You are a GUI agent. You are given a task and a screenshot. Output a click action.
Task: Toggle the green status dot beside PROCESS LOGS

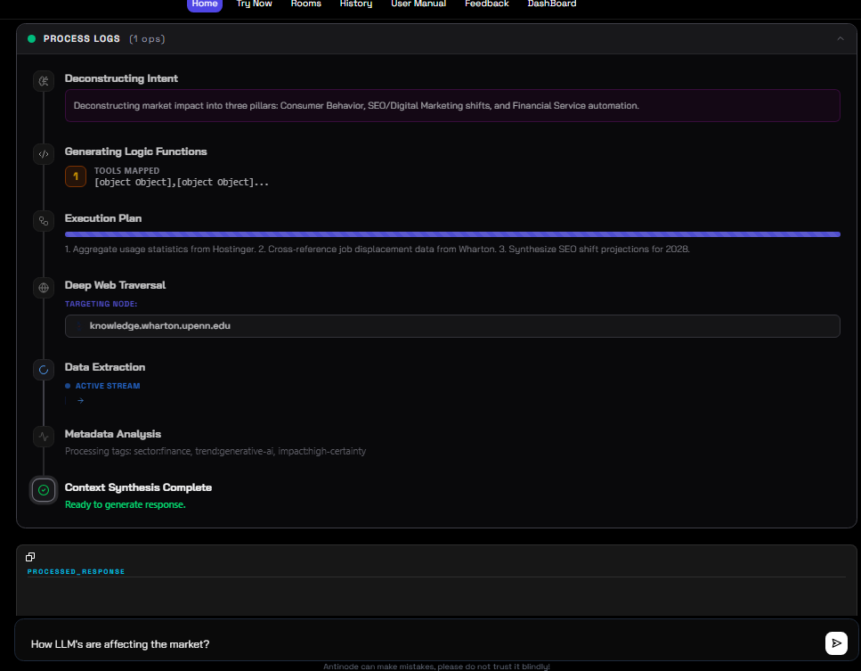(x=32, y=38)
